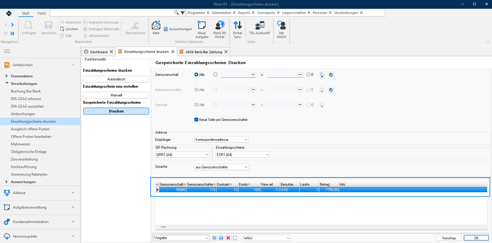Image resolution: width=492 pixels, height=243 pixels.
Task: Save the preset with the floppy disk icon
Action: (221, 238)
